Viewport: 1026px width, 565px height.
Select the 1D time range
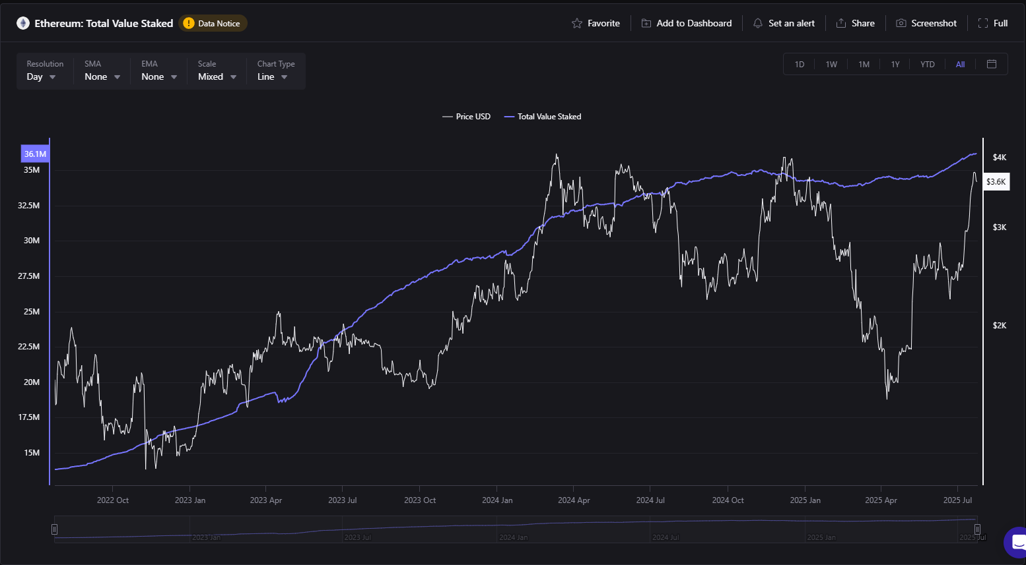pyautogui.click(x=800, y=64)
